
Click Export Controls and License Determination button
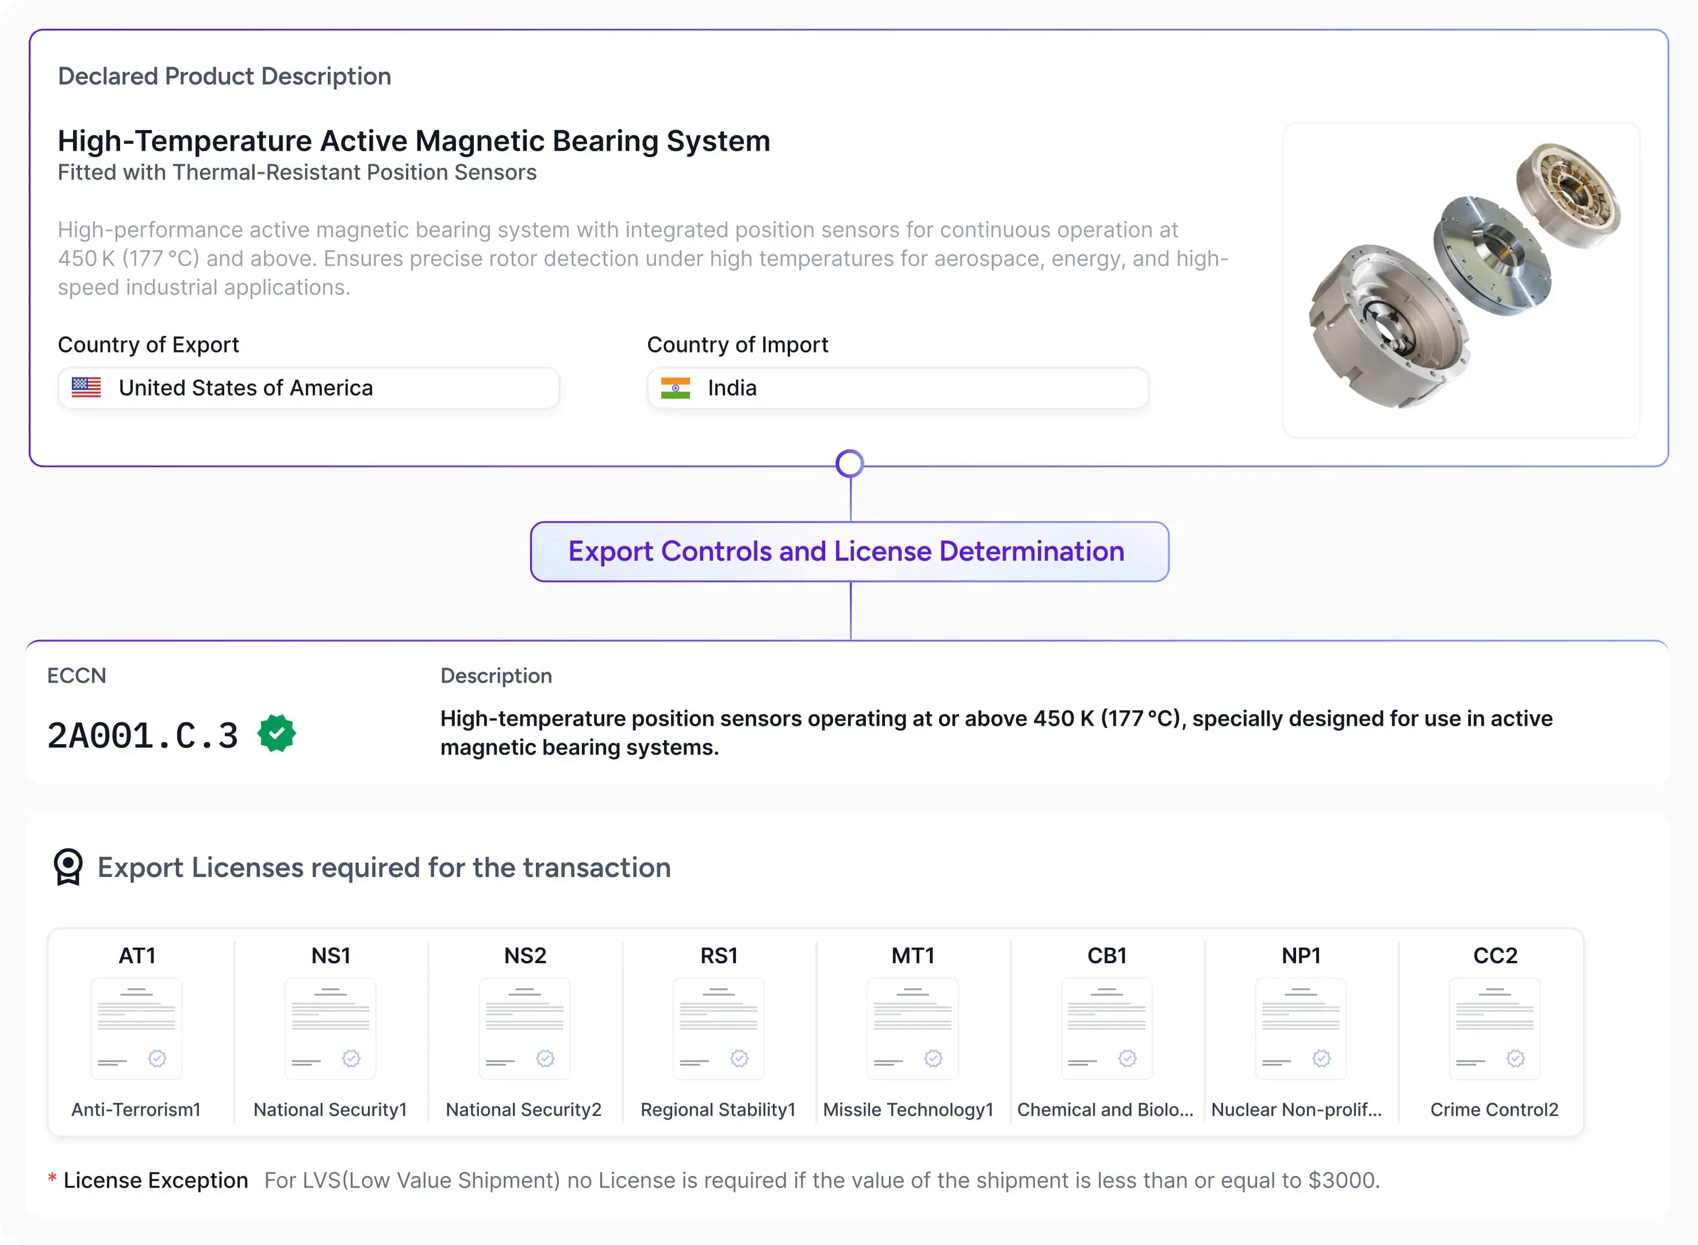[849, 551]
